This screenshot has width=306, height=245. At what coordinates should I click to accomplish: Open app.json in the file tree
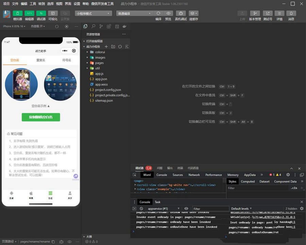click(x=101, y=79)
